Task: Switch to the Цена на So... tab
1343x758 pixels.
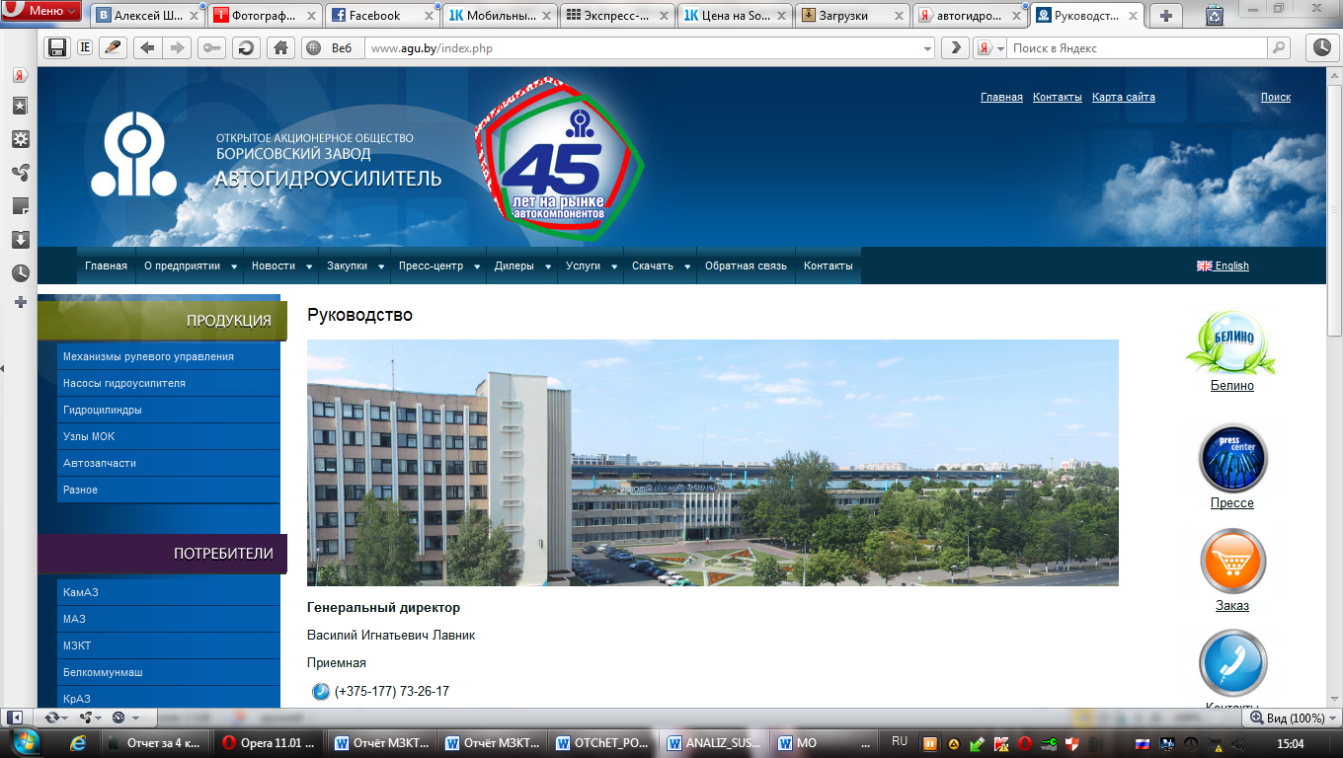Action: click(x=735, y=15)
